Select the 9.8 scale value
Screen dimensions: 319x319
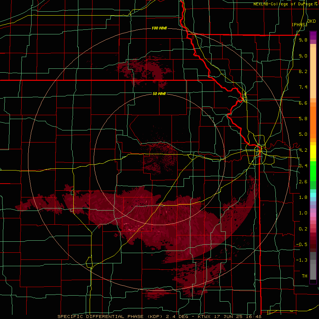303,40
